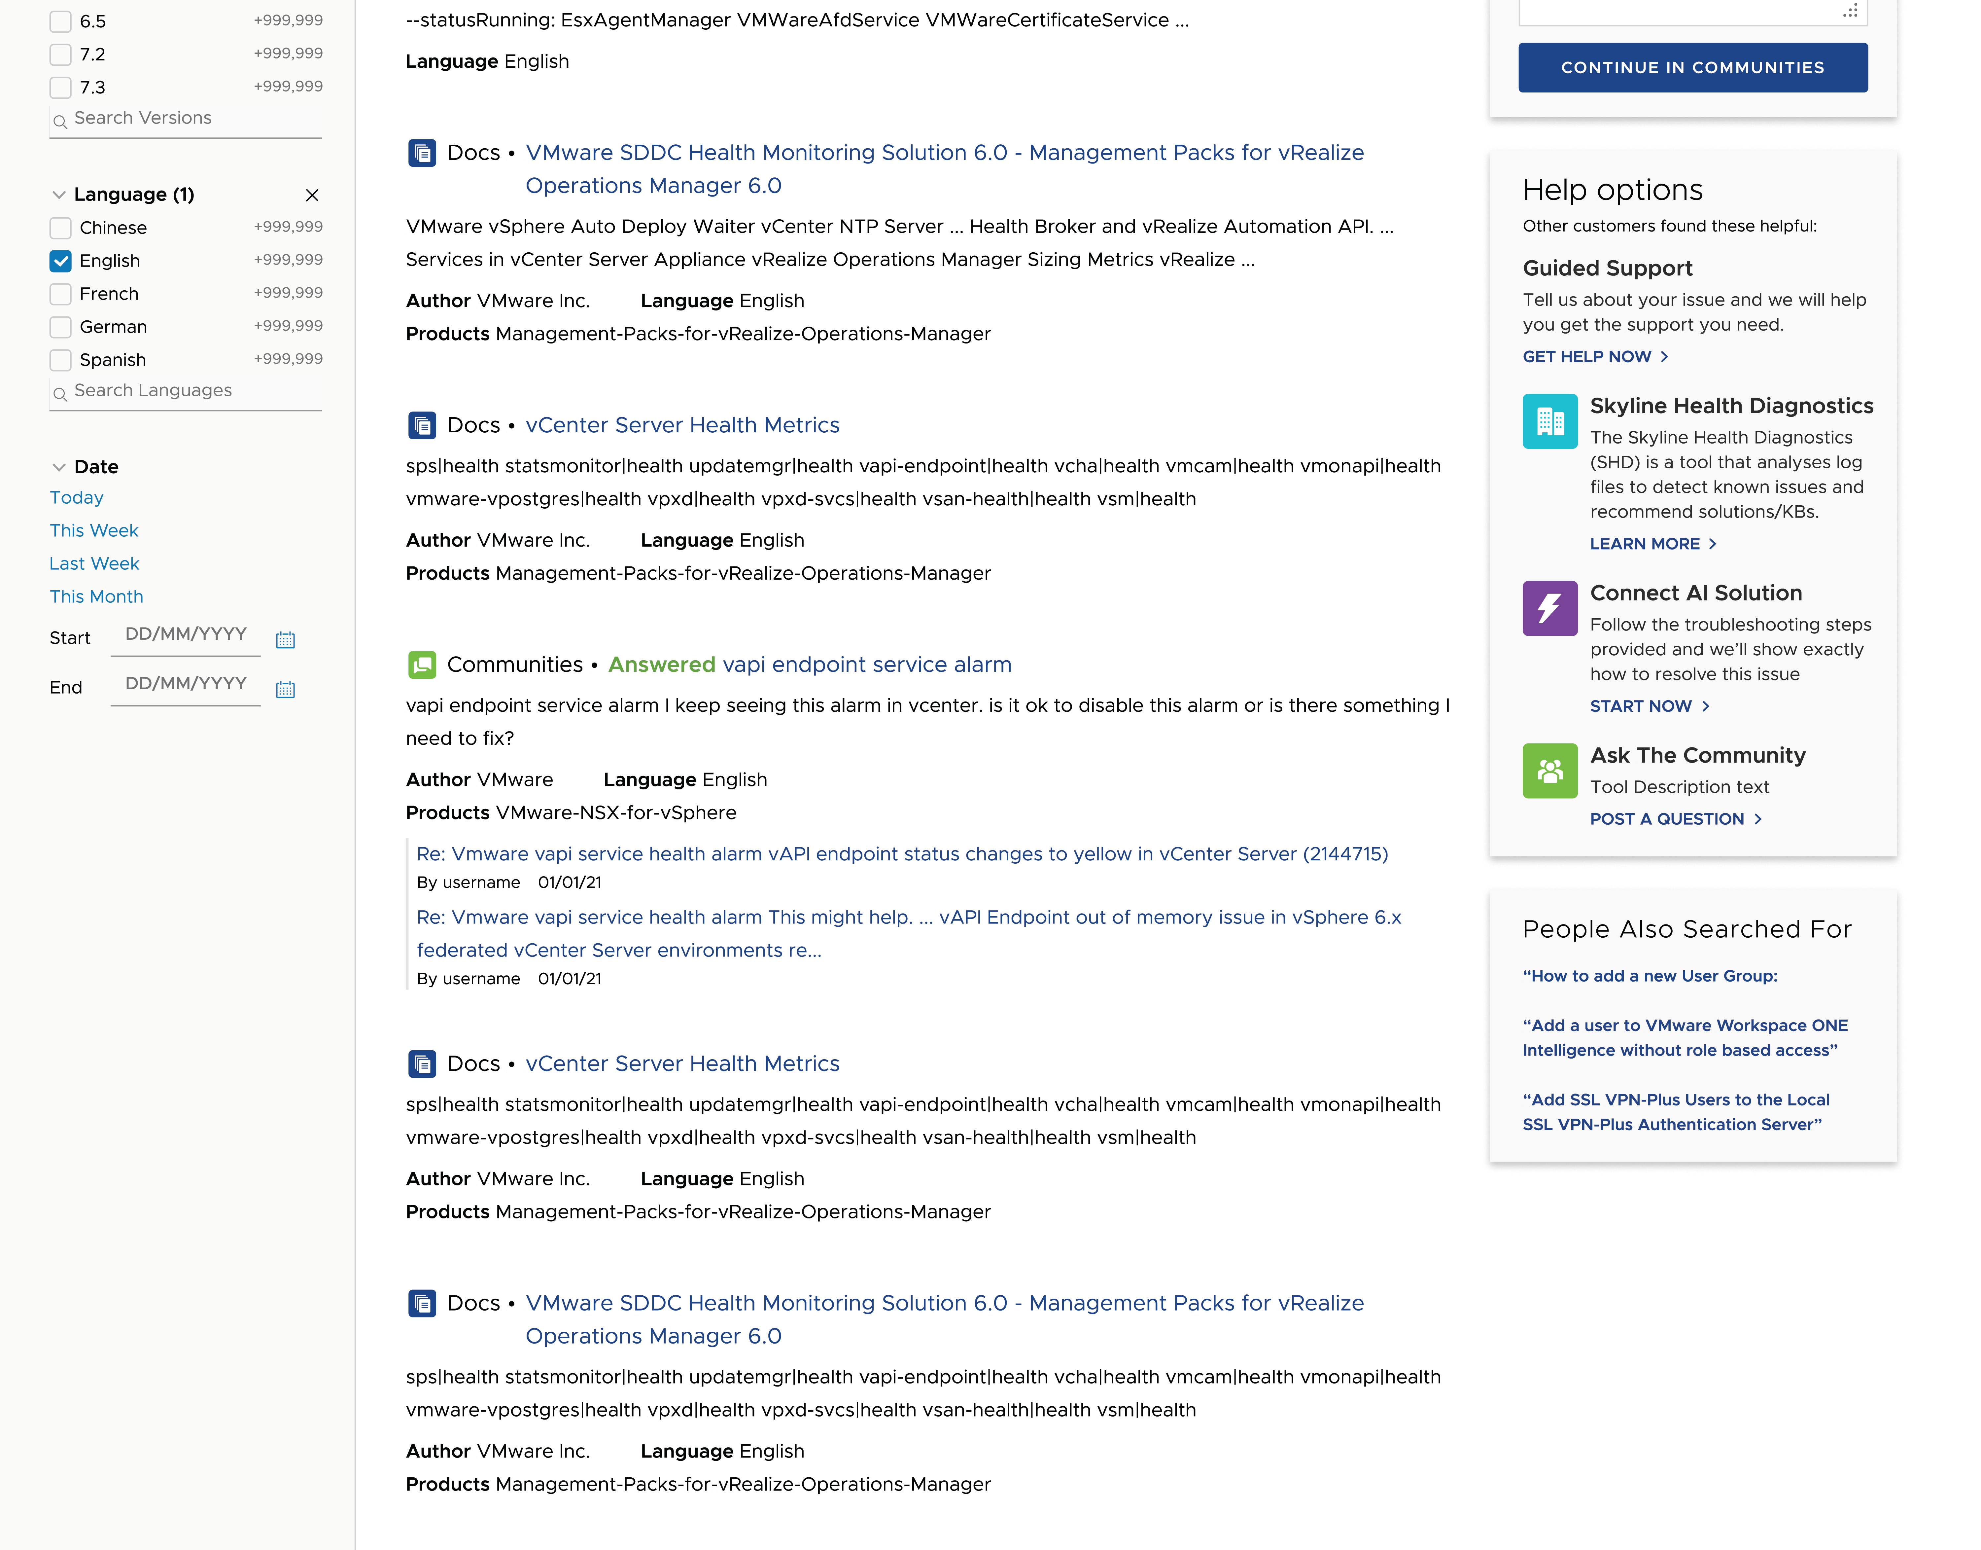Filter results by Last Week
Viewport: 1981px width, 1550px height.
point(94,563)
